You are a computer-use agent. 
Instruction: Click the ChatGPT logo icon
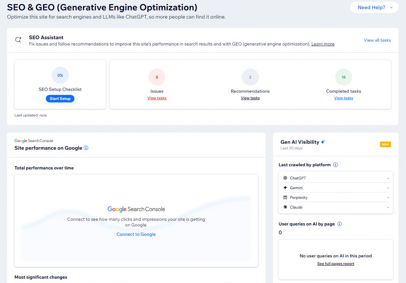coord(285,178)
